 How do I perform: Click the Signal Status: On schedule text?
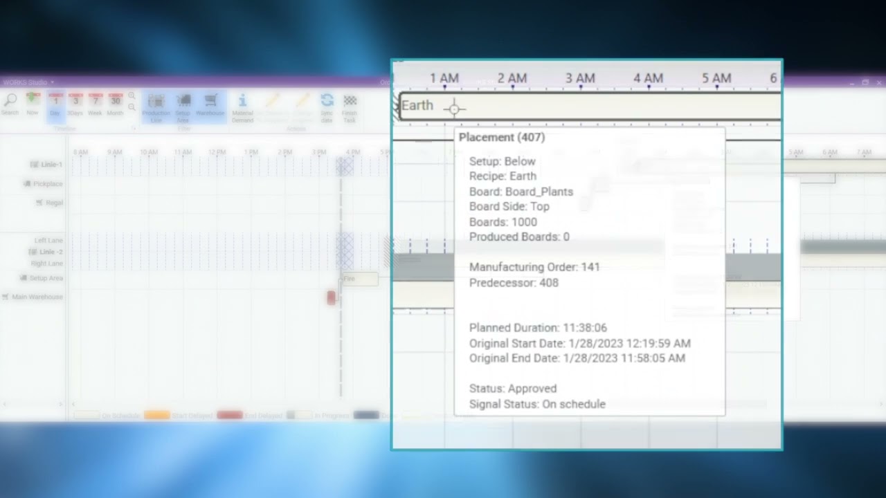coord(537,404)
